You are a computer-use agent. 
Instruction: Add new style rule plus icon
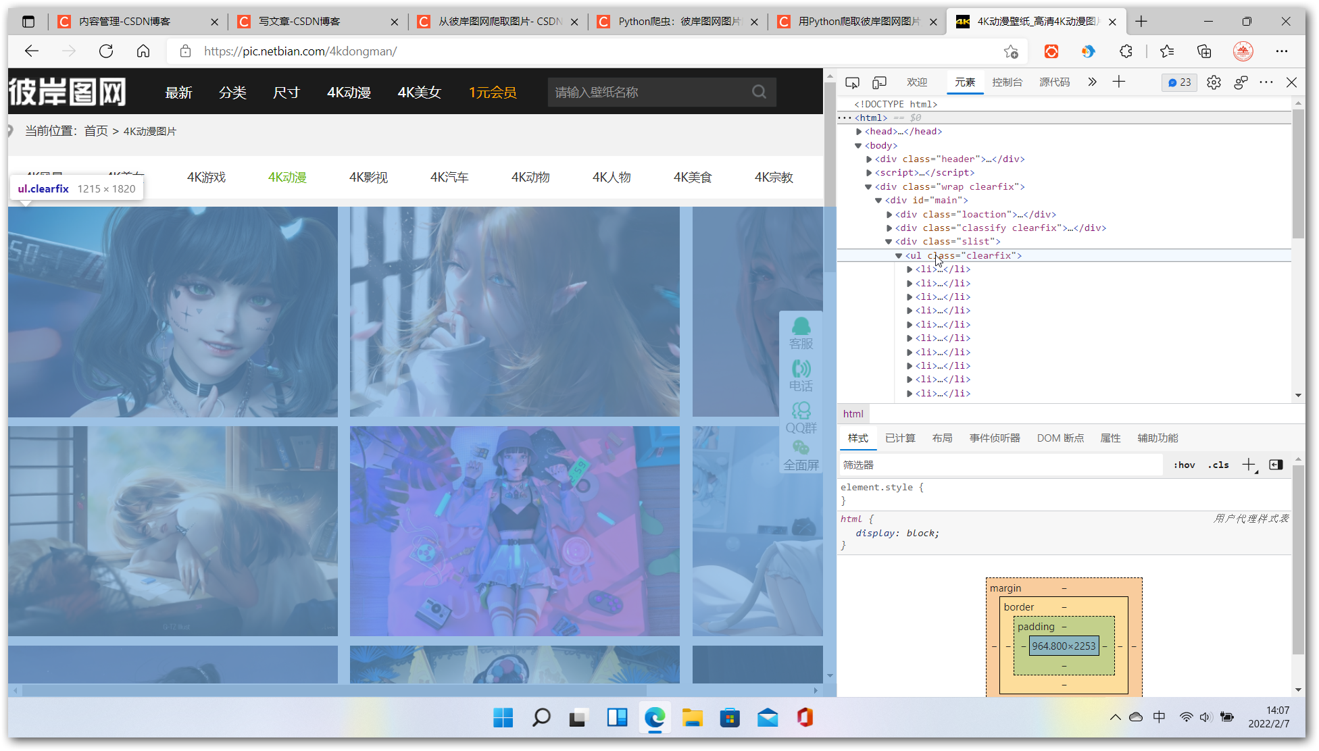tap(1249, 465)
